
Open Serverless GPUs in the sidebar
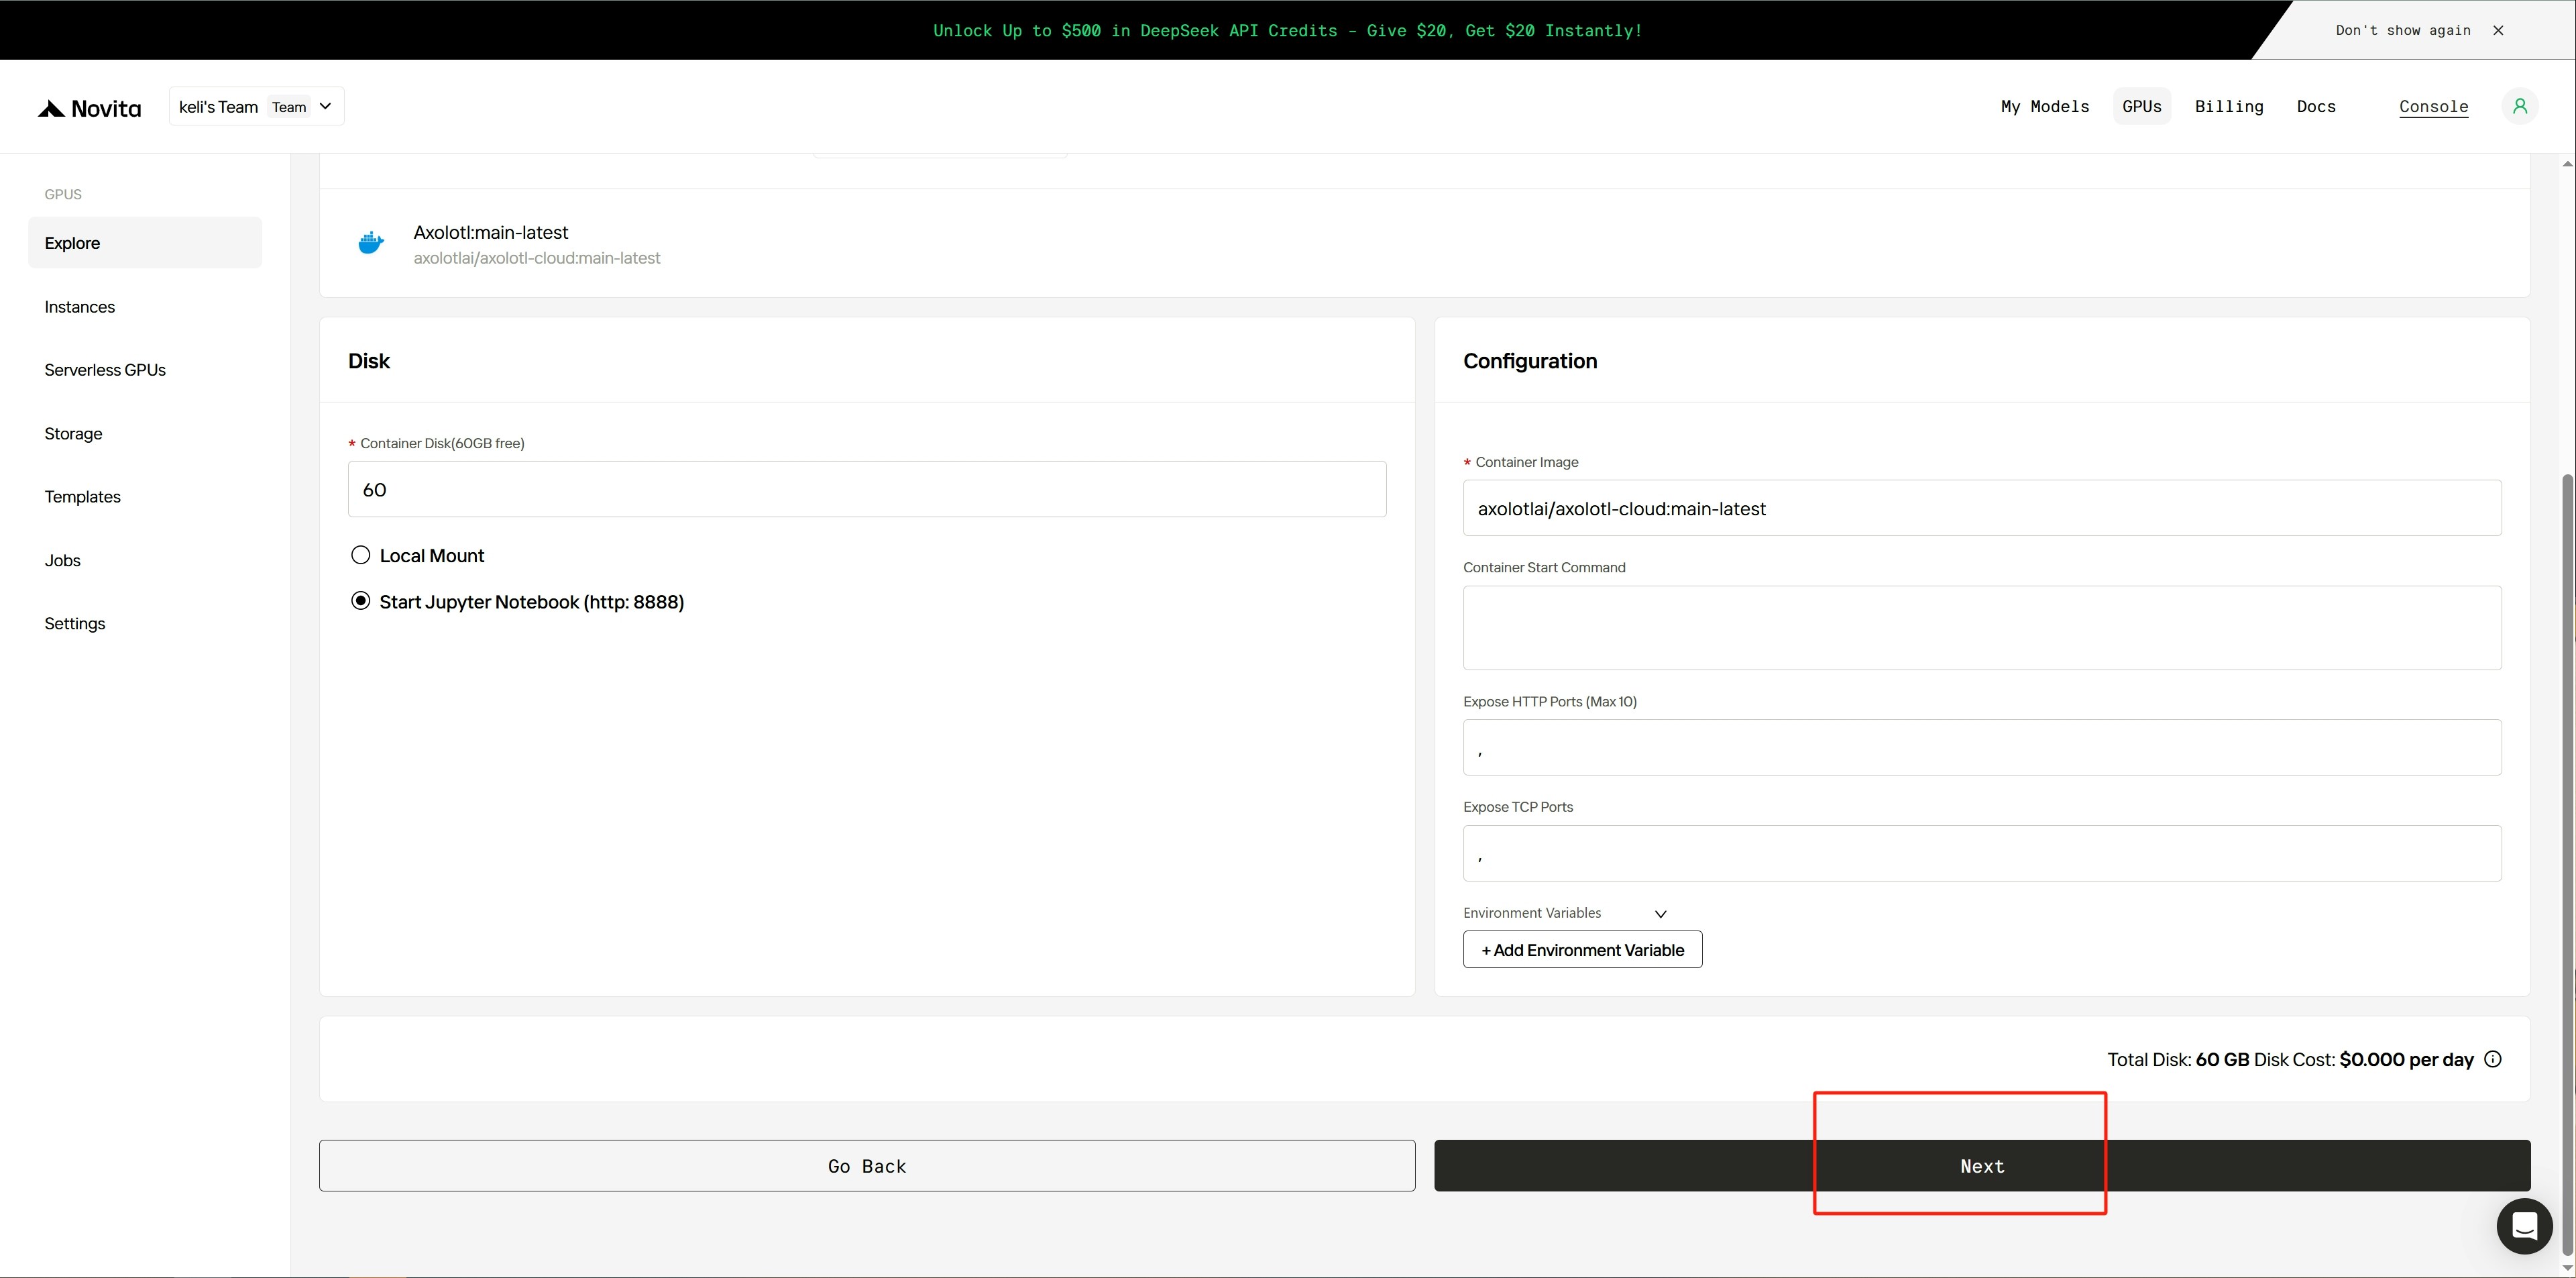click(x=105, y=370)
